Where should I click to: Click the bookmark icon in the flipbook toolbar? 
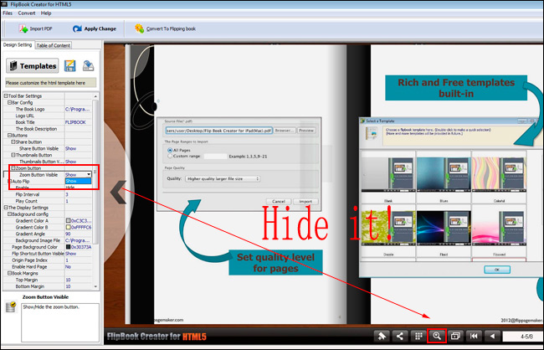point(382,336)
